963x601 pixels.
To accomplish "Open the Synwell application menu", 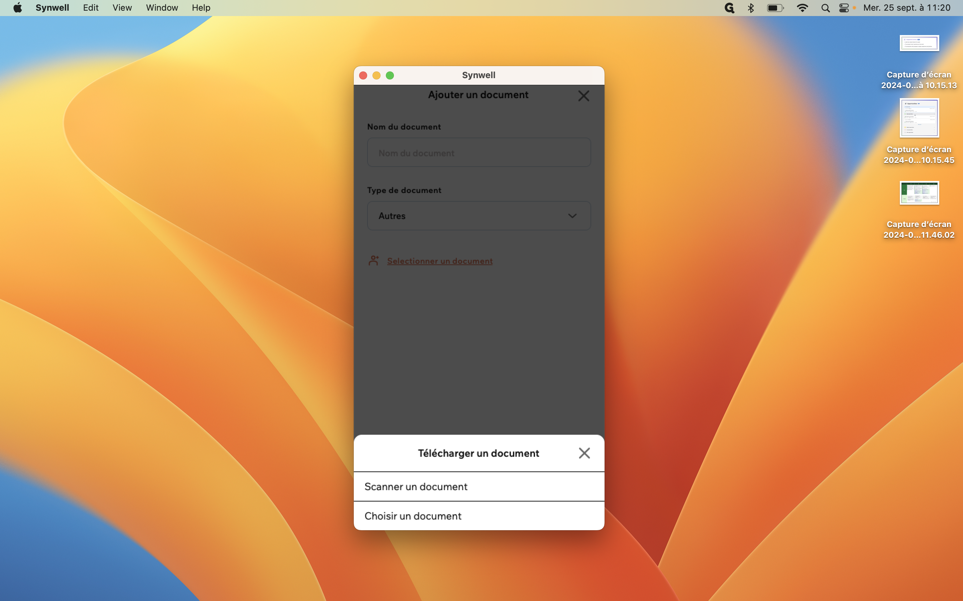I will 52,8.
